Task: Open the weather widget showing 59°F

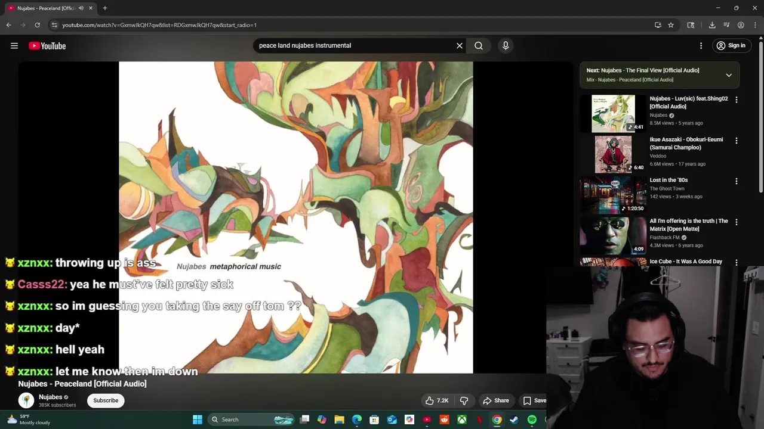Action: tap(29, 419)
